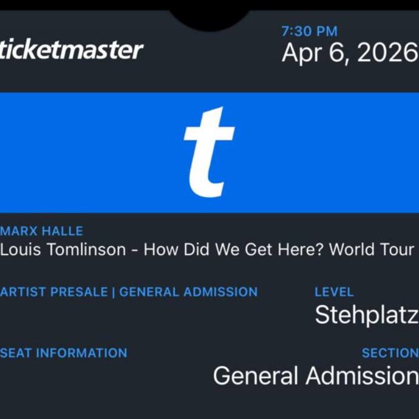Tap the white t logo
This screenshot has width=419, height=419.
click(x=209, y=152)
